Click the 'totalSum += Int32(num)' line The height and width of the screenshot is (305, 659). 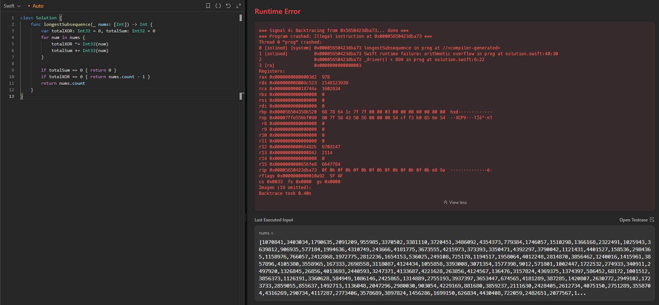80,51
